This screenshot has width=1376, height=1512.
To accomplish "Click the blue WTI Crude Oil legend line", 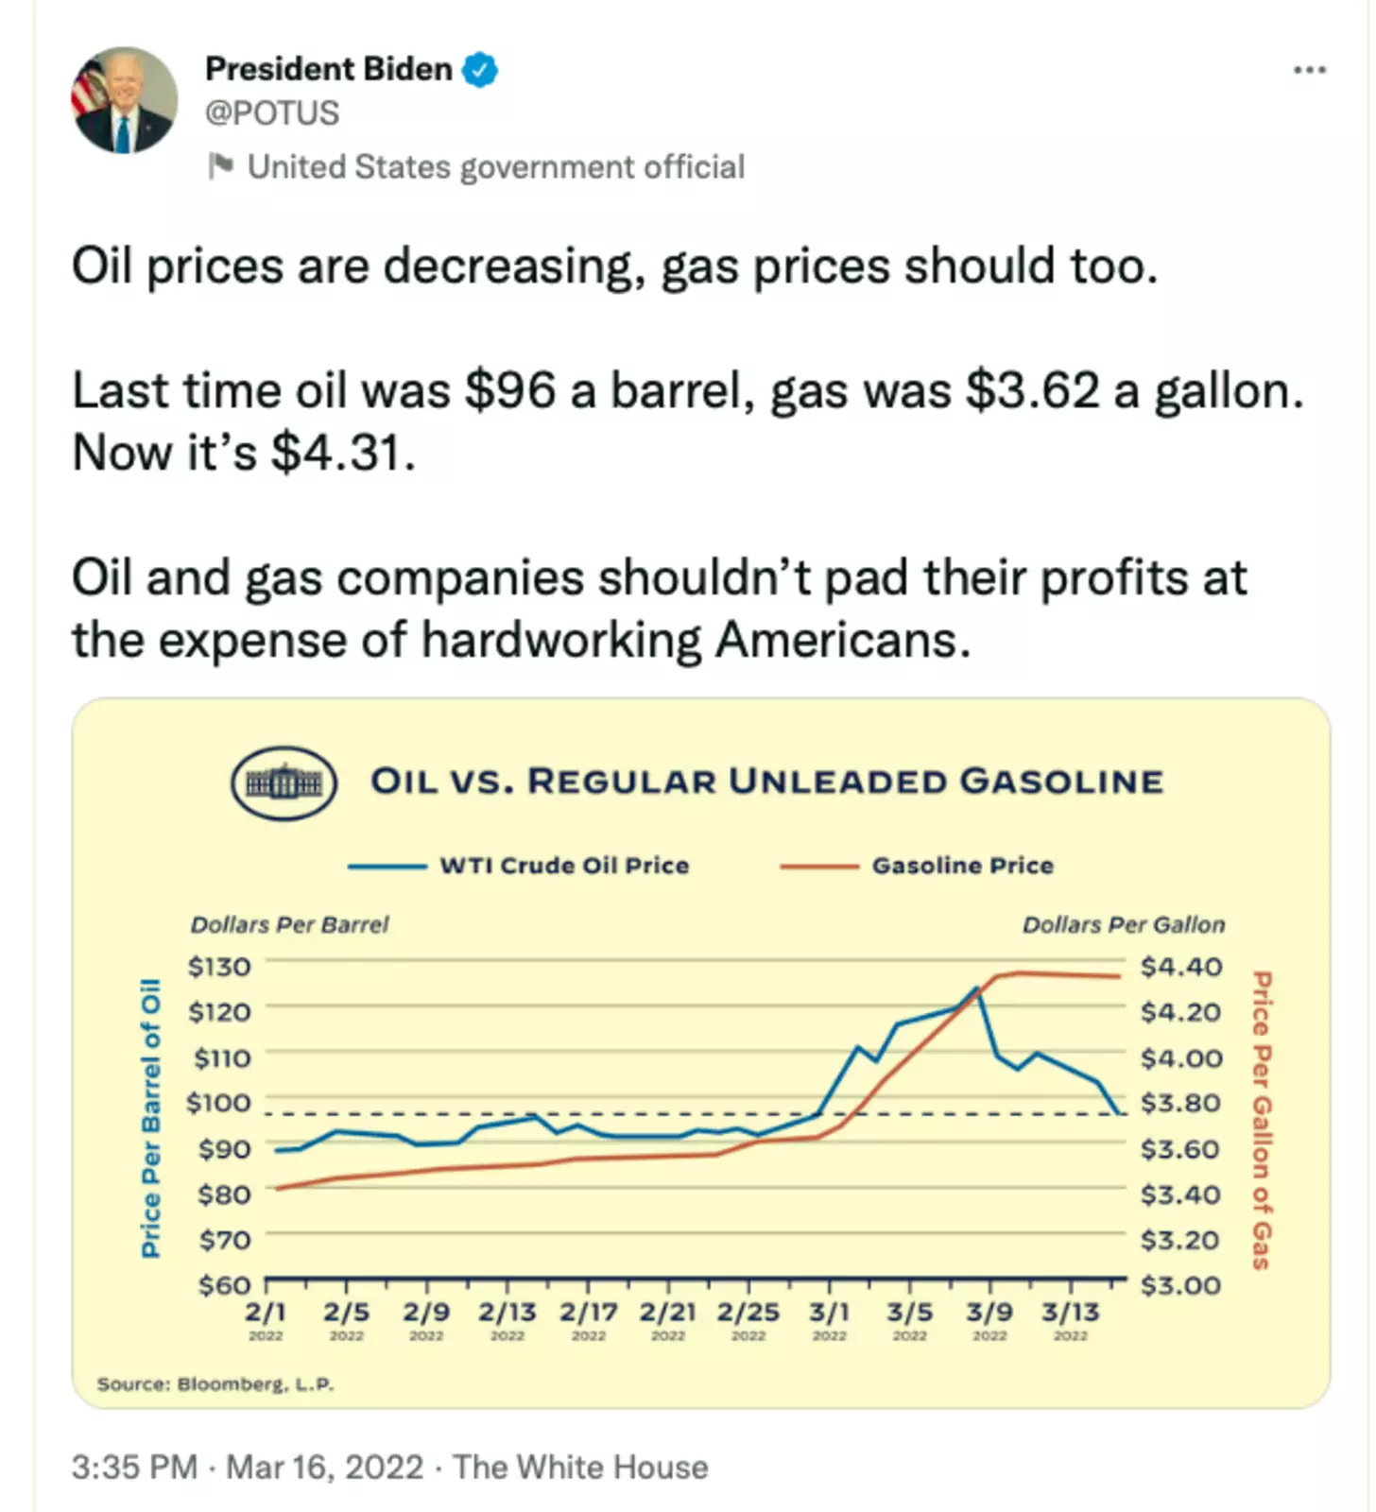I will coord(387,866).
